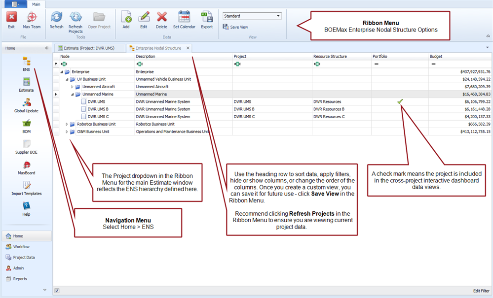Toggle the filter checkbox in the bottom bar
The image size is (493, 298).
click(57, 291)
